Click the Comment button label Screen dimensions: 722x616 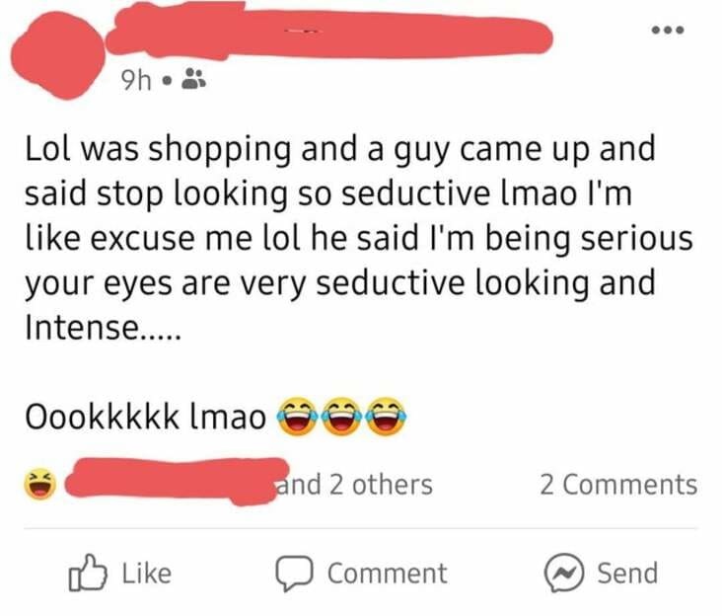click(x=388, y=574)
